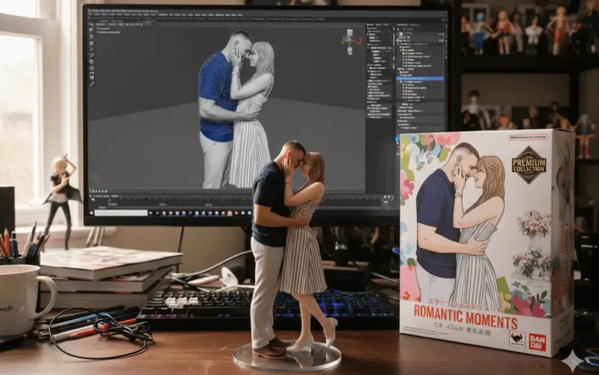Expand the second viewport overlay entry at top-left
The width and height of the screenshot is (599, 375).
(x=109, y=32)
